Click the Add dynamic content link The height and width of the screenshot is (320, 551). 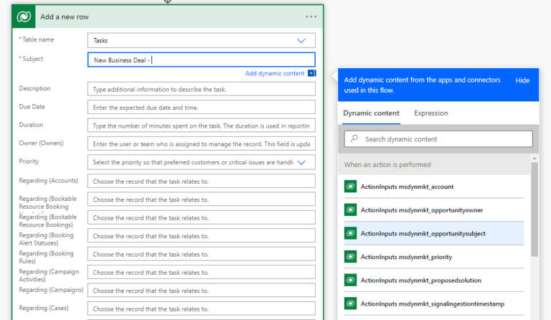(274, 73)
